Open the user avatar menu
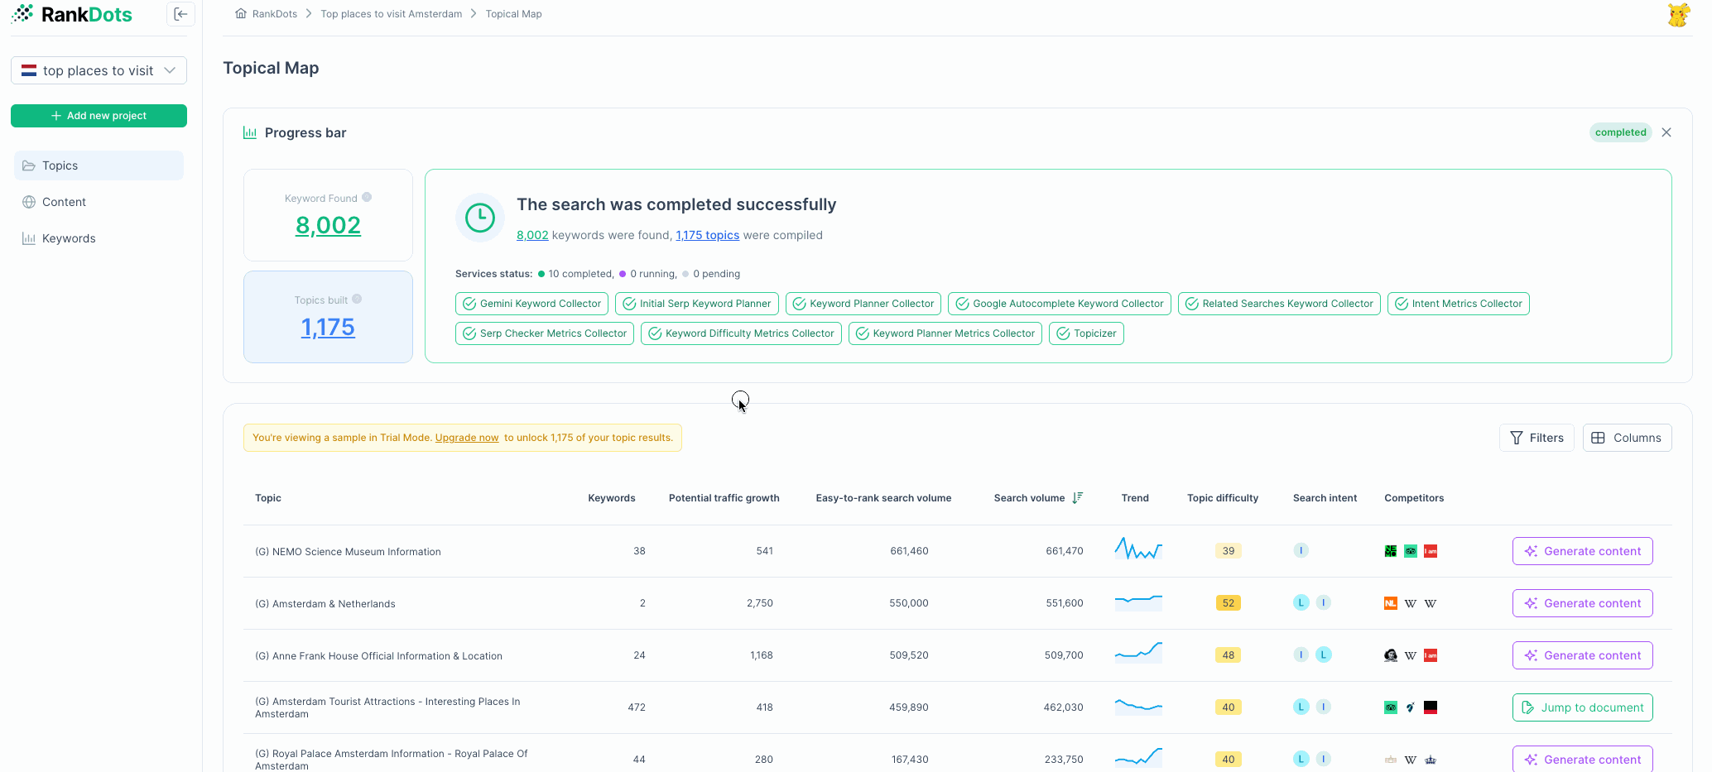The height and width of the screenshot is (772, 1712). pos(1678,15)
